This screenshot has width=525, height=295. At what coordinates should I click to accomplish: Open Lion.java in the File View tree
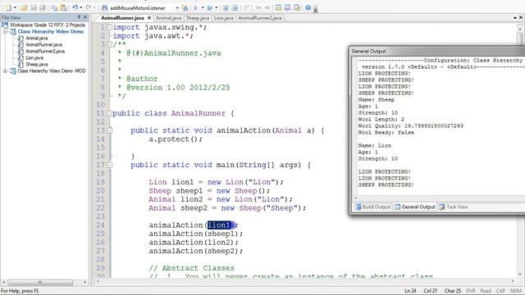coord(34,58)
